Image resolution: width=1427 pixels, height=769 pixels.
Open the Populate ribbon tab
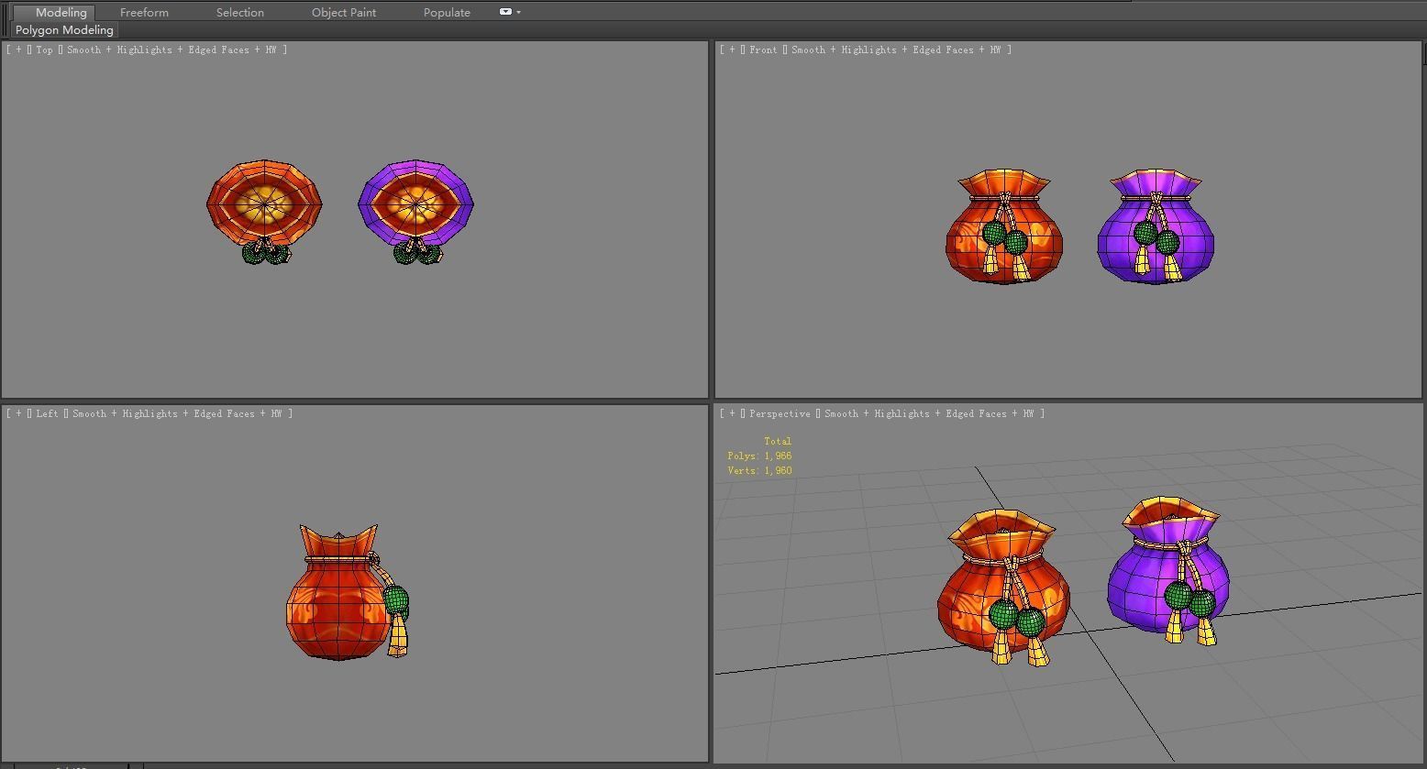pyautogui.click(x=447, y=12)
